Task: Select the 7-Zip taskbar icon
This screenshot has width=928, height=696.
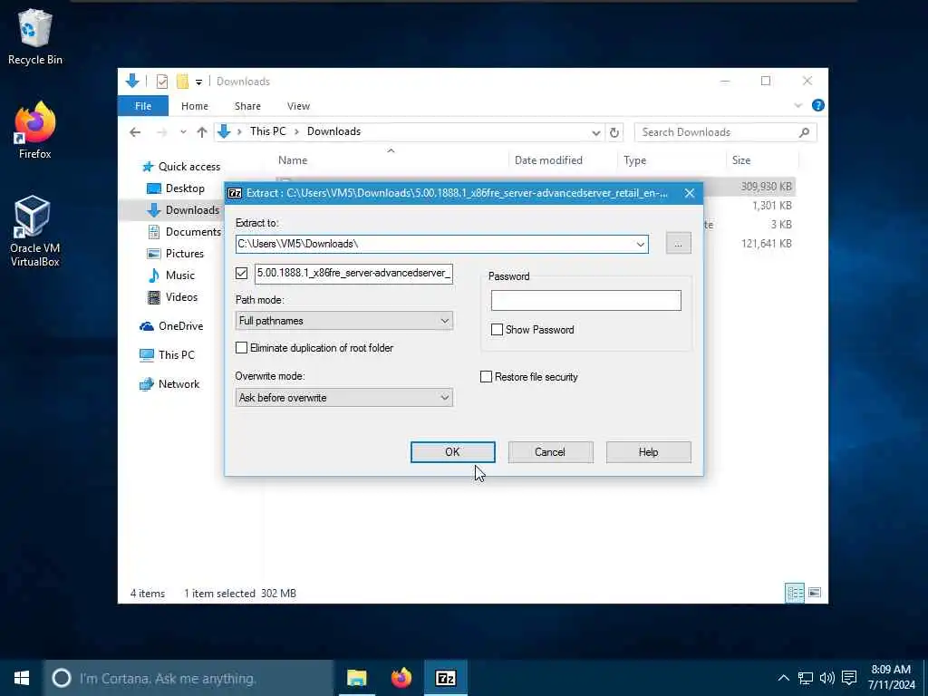Action: pyautogui.click(x=446, y=678)
